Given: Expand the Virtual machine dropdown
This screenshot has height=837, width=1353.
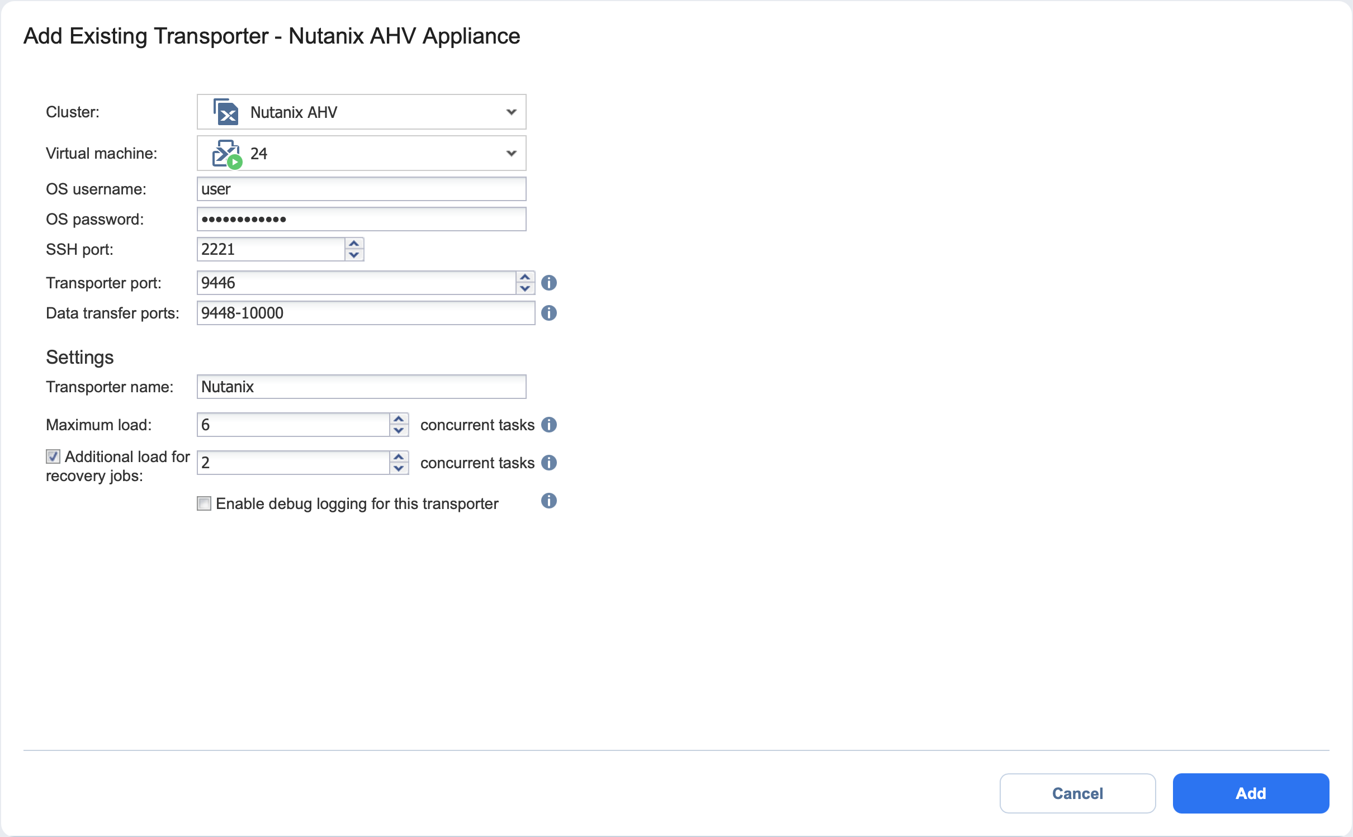Looking at the screenshot, I should click(510, 153).
